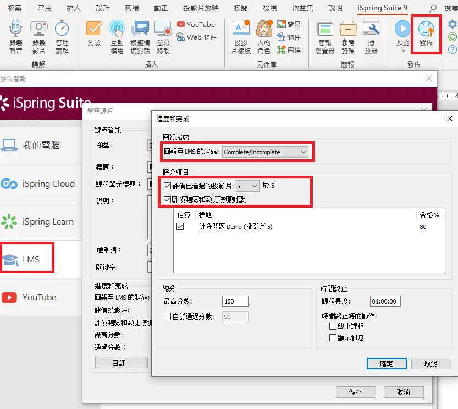Screen dimensions: 458x409
Task: Click the 最高分數 input field
Action: point(235,301)
